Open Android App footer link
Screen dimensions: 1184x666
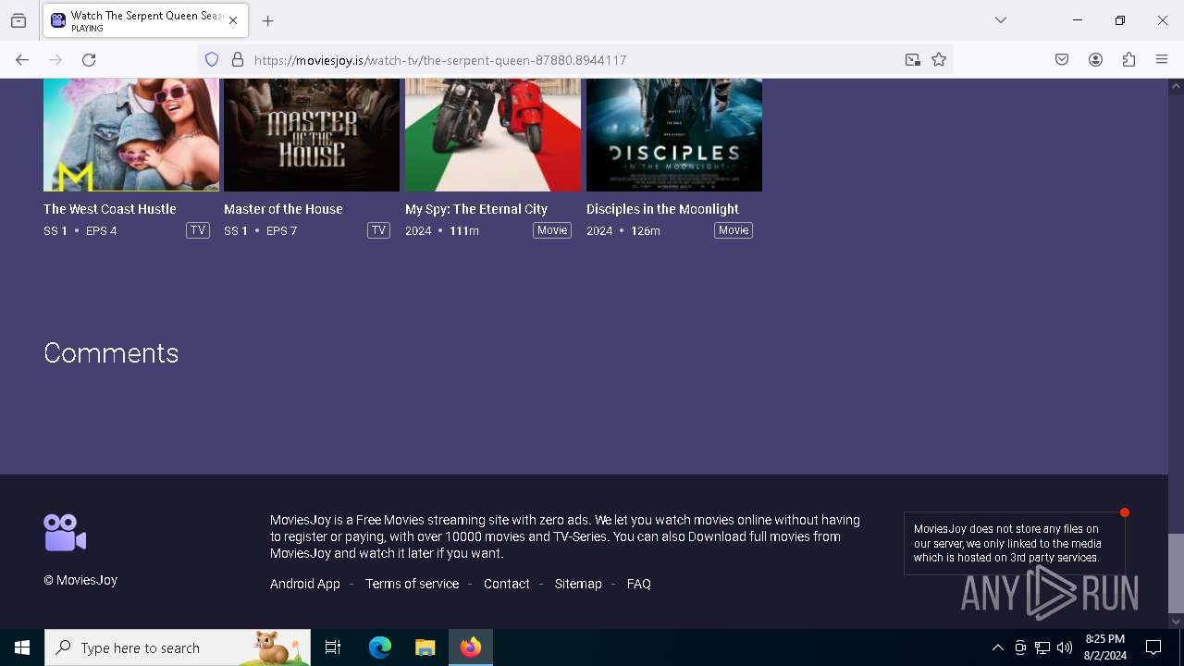(305, 584)
